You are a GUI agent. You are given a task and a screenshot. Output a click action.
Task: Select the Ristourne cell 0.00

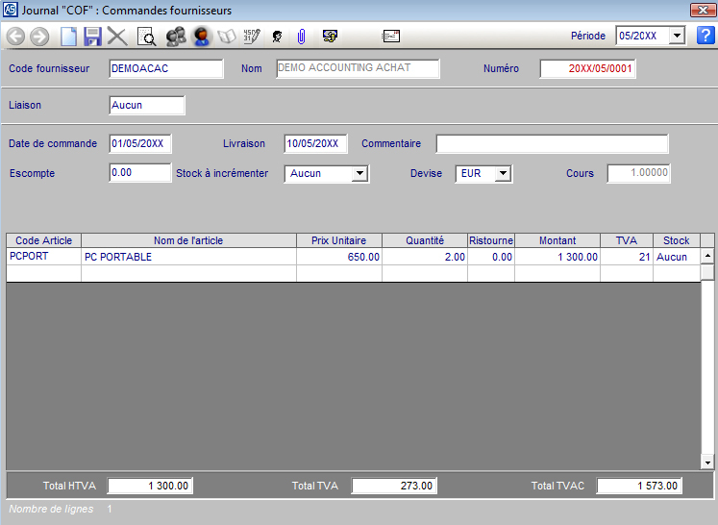[491, 257]
